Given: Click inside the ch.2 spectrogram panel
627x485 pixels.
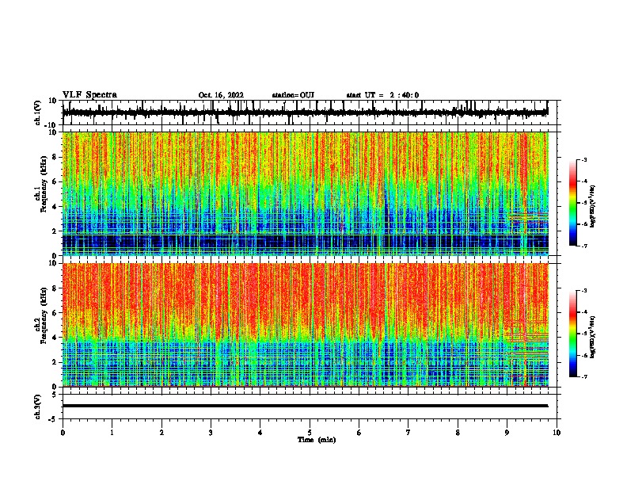Looking at the screenshot, I should click(305, 325).
